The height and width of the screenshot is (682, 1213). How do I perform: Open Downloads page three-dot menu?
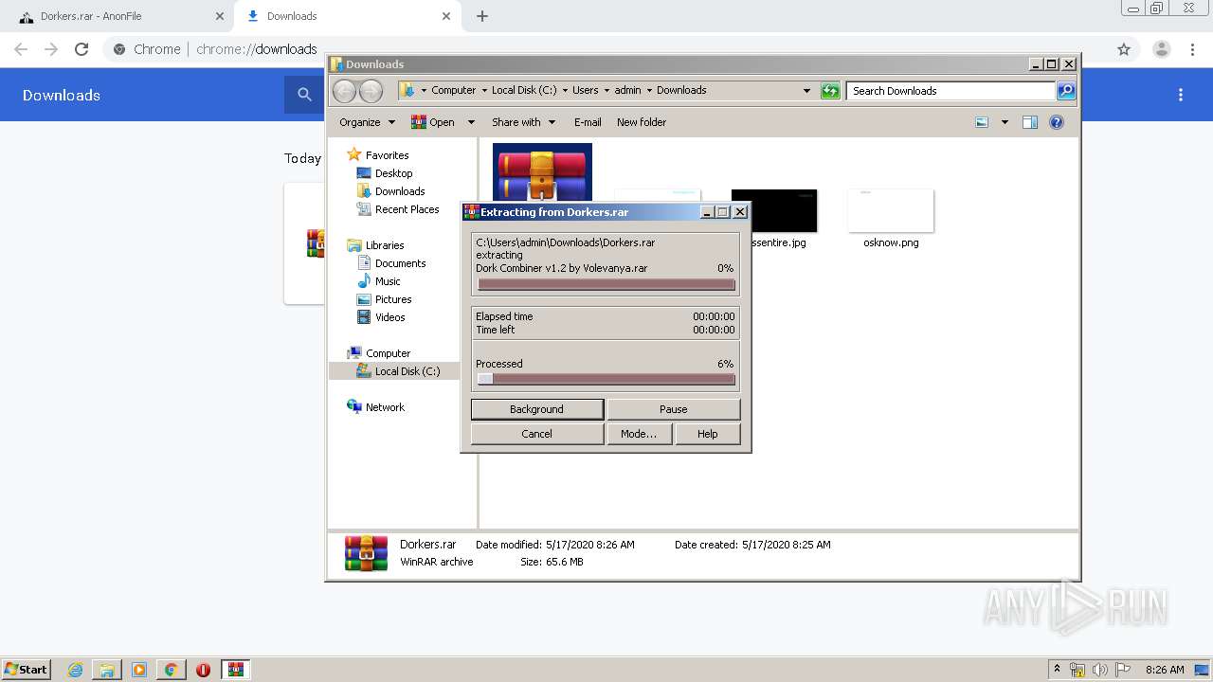coord(1181,95)
